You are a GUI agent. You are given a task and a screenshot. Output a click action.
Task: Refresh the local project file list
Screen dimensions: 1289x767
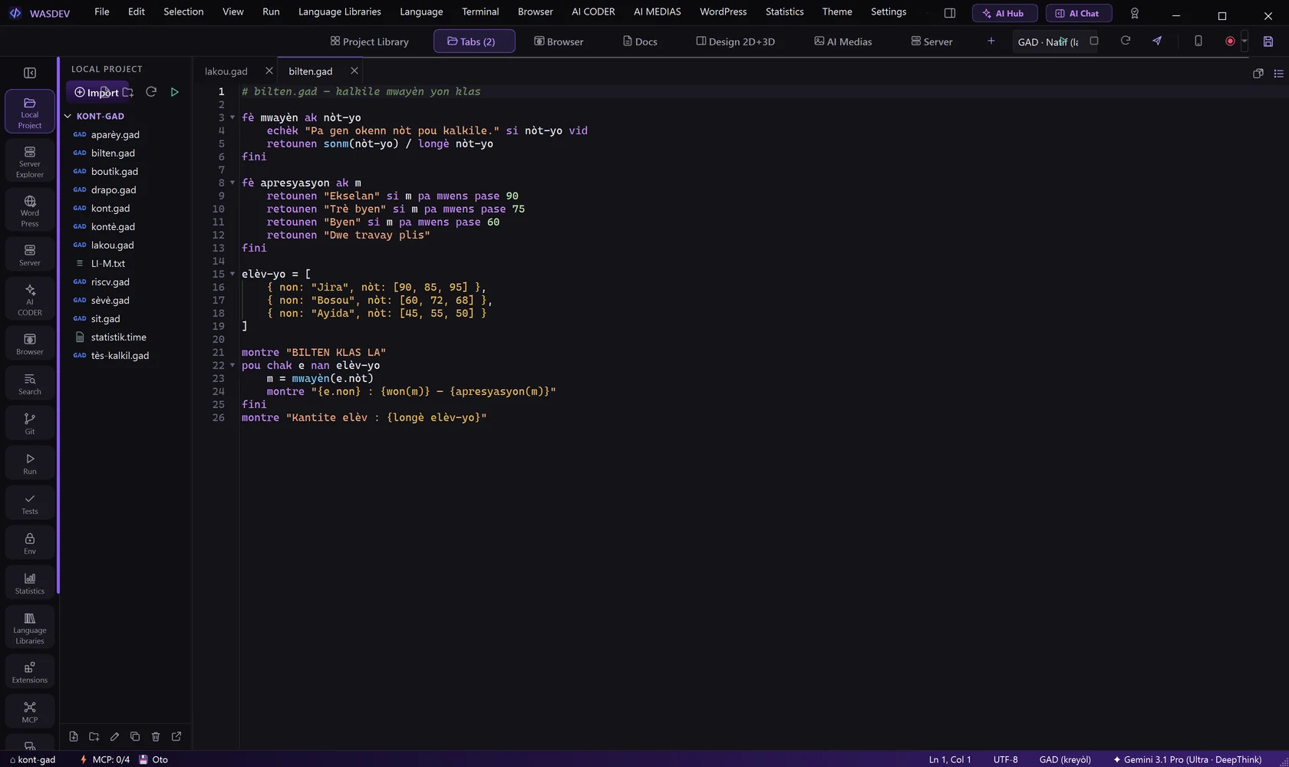tap(151, 92)
